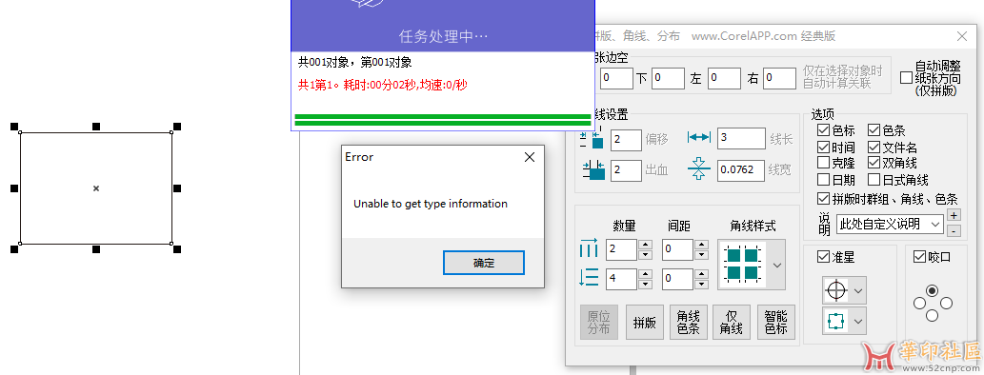This screenshot has height=375, width=984.
Task: Toggle the 自动调整纸张方向 checkbox
Action: [906, 78]
